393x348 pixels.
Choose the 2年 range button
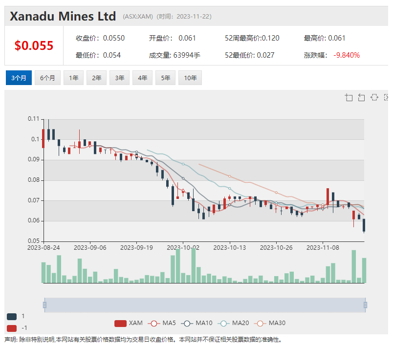pyautogui.click(x=96, y=78)
